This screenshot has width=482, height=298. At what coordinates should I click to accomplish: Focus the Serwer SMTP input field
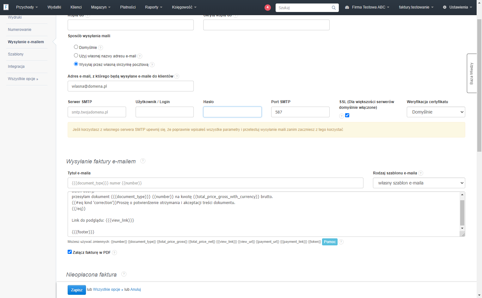pyautogui.click(x=97, y=112)
